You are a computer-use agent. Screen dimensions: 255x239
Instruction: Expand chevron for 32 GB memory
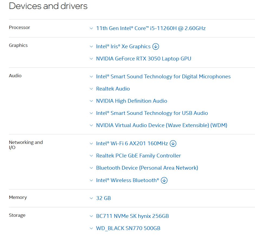pos(91,198)
